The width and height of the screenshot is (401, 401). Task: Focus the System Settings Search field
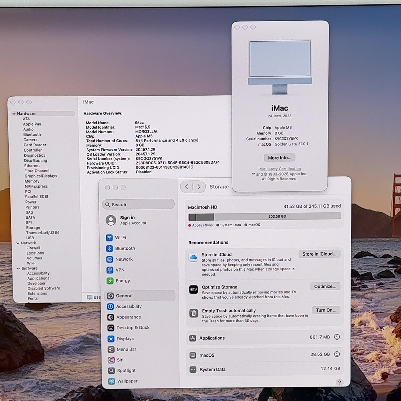point(138,204)
